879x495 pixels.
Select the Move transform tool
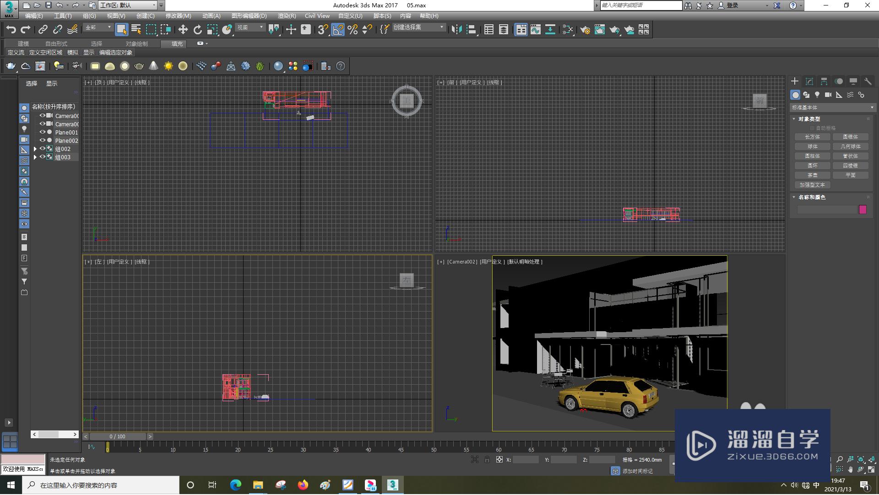click(183, 30)
